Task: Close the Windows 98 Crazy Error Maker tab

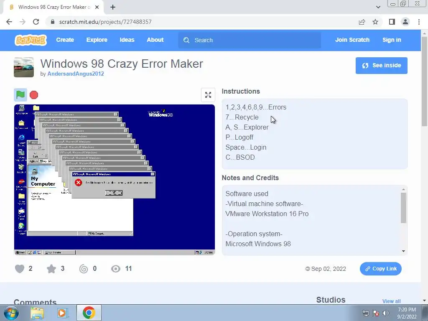Action: point(97,8)
